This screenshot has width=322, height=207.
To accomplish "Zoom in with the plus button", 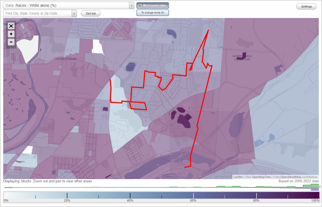I will click(11, 34).
